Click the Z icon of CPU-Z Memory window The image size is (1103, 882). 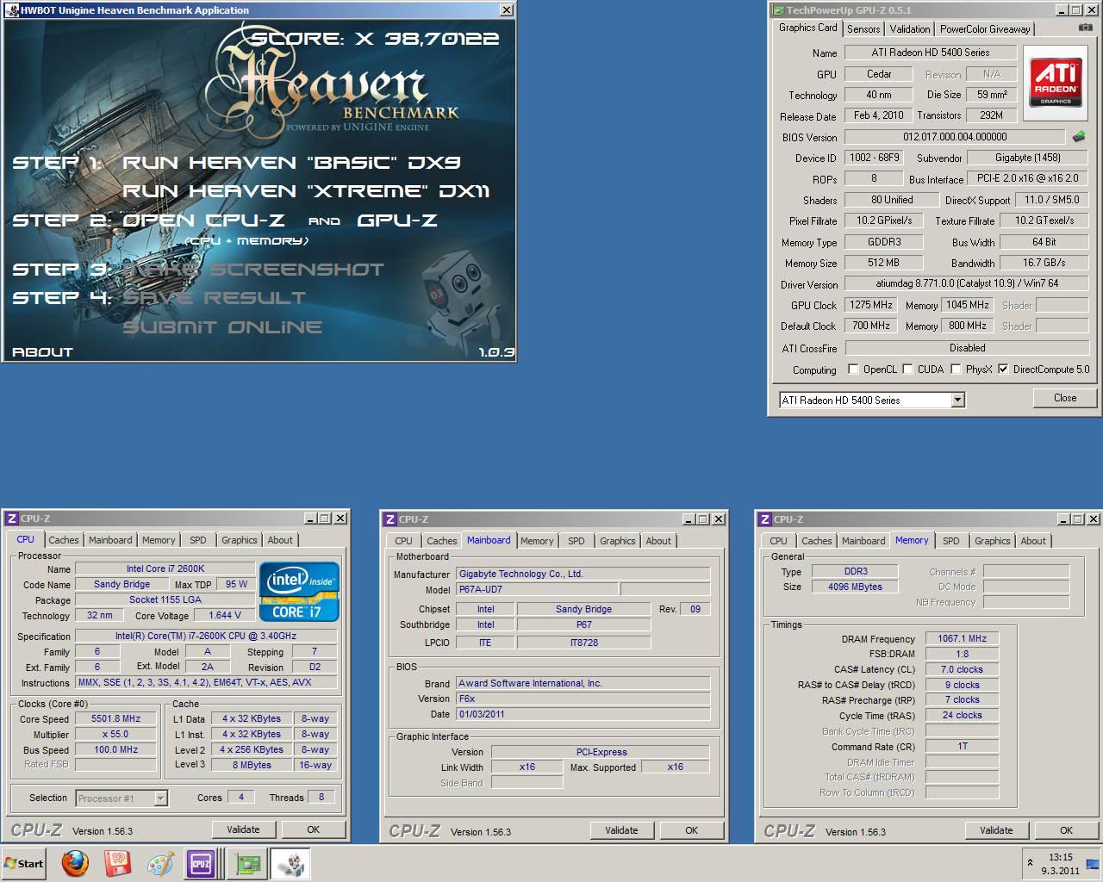(763, 519)
